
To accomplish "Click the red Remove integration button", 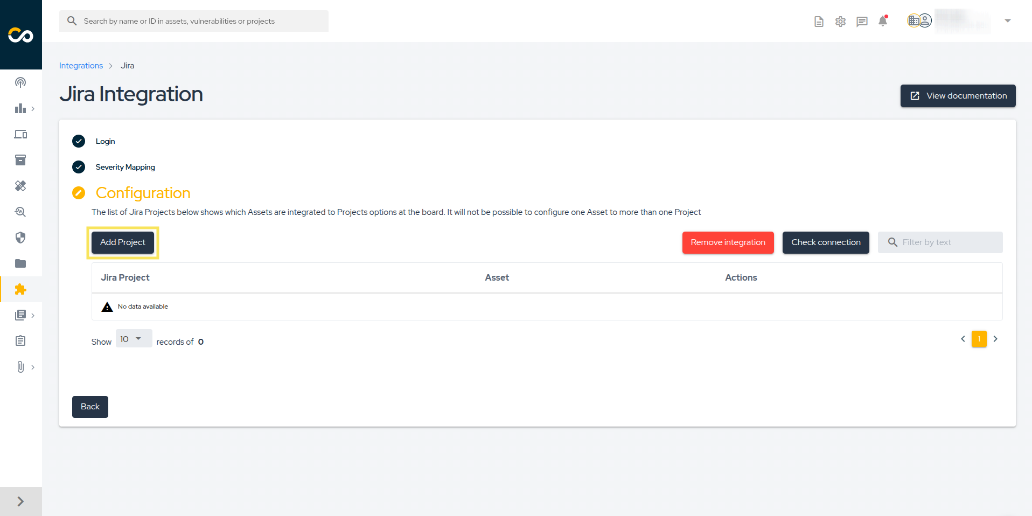I will pyautogui.click(x=728, y=242).
